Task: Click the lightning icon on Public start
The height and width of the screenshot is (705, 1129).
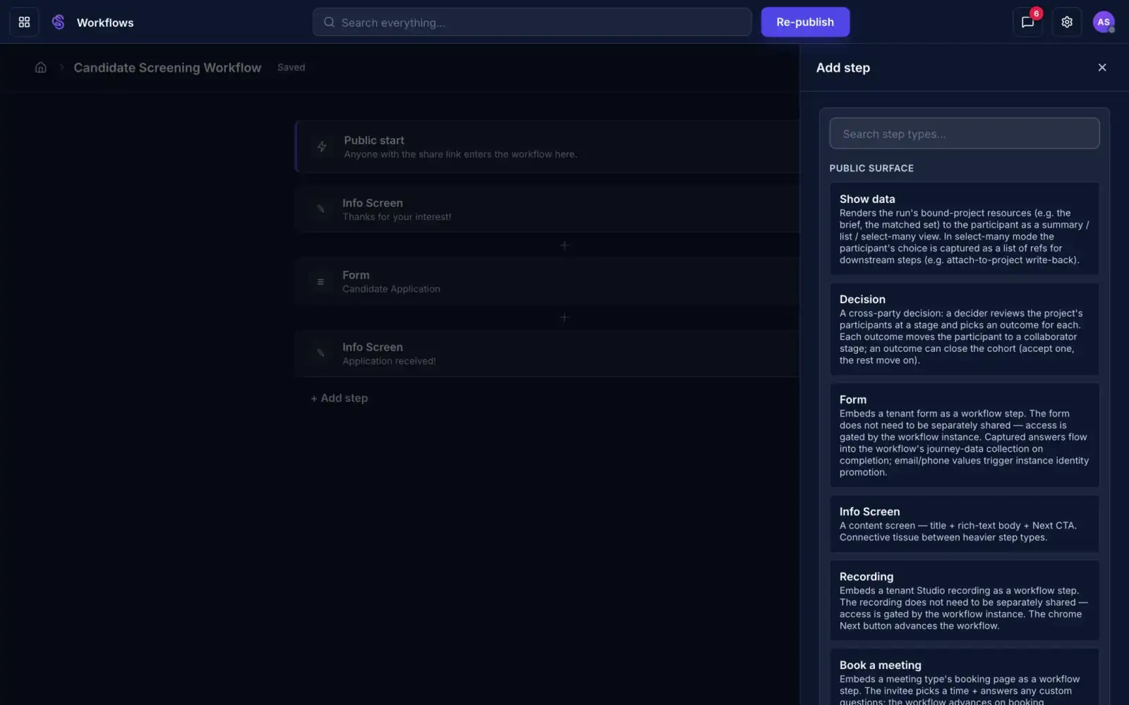Action: coord(322,147)
